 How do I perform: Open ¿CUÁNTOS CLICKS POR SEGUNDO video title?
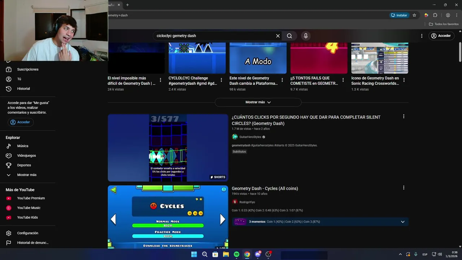point(306,120)
